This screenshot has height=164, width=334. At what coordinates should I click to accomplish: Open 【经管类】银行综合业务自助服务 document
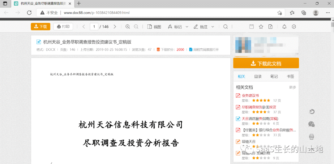269,130
